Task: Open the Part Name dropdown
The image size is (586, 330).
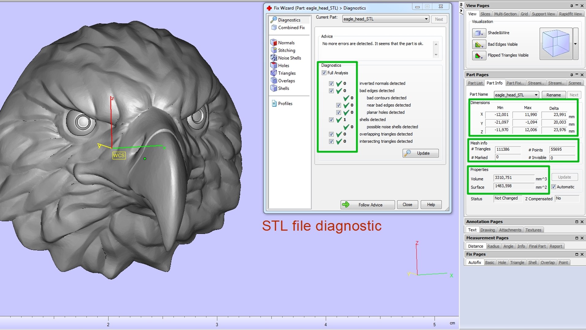Action: (x=536, y=95)
